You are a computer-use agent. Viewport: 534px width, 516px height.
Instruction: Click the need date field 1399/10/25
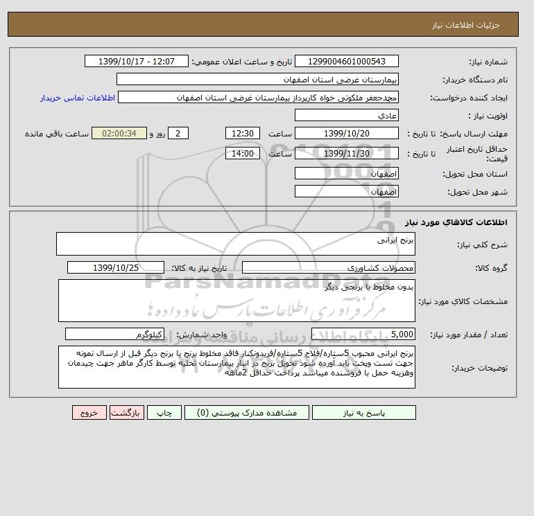116,267
